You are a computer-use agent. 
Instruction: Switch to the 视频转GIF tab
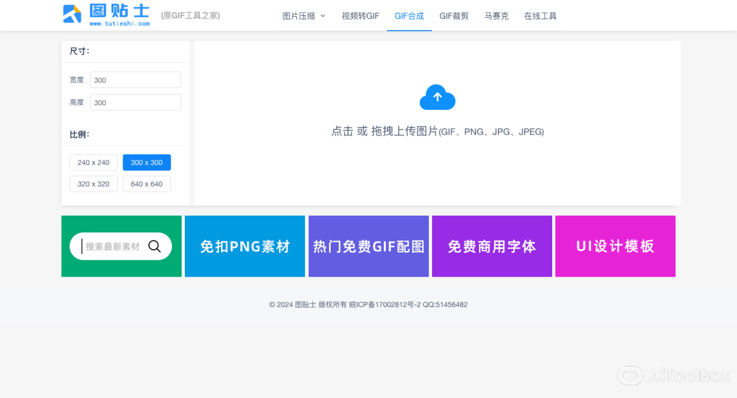(360, 16)
